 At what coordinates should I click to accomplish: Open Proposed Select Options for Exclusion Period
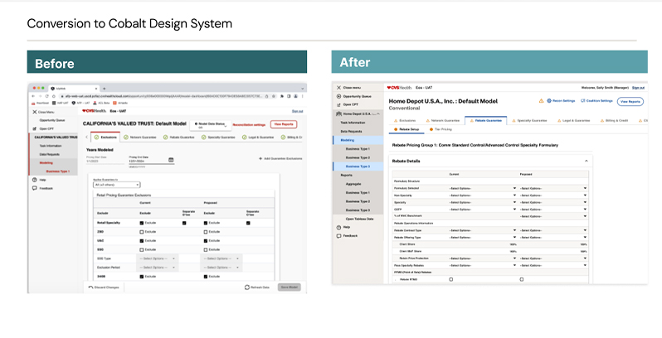(x=221, y=268)
